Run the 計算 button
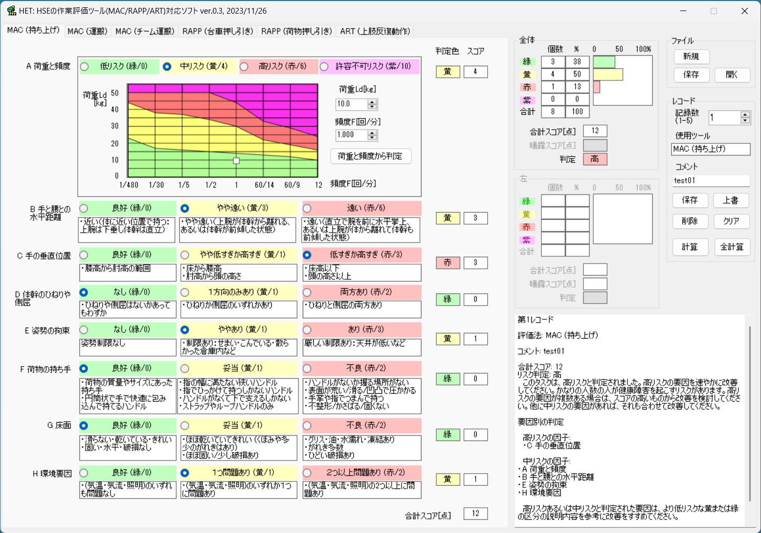The height and width of the screenshot is (533, 761). coord(690,247)
